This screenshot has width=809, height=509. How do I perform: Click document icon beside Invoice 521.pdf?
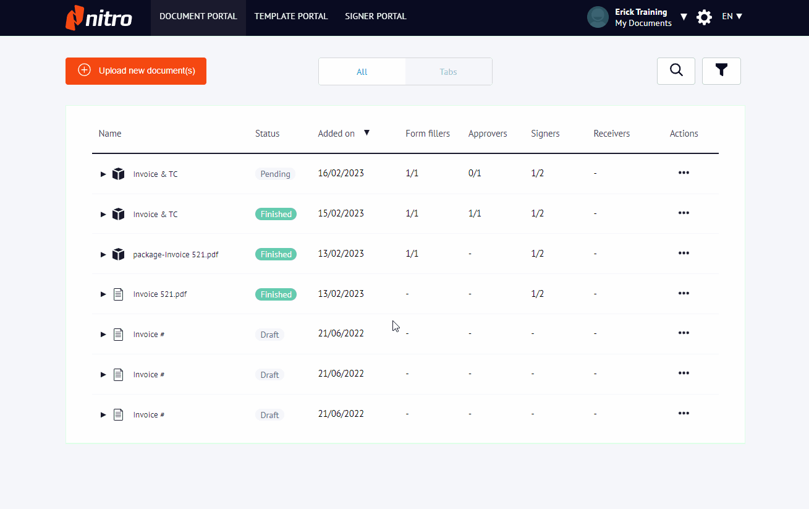coord(119,294)
